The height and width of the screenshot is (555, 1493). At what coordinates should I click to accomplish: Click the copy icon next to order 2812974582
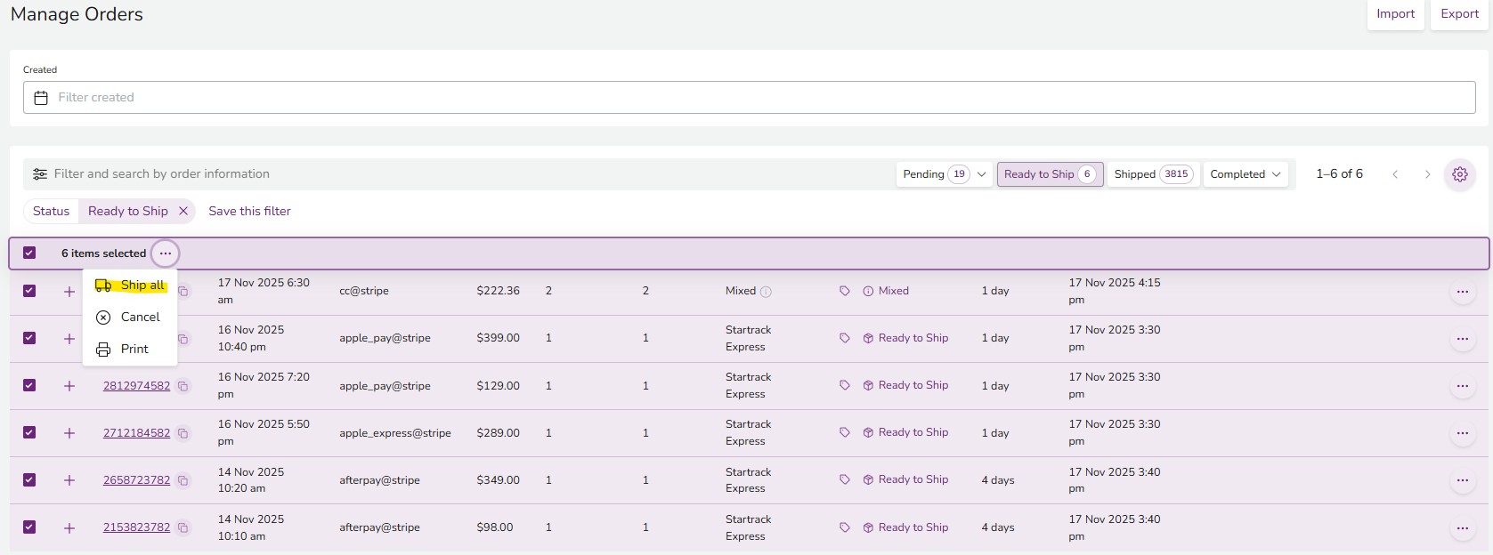pyautogui.click(x=183, y=386)
